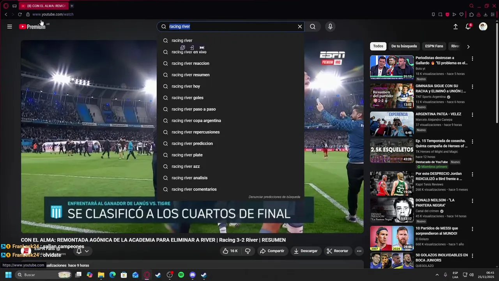Go to YouTube Premium home logo
The height and width of the screenshot is (281, 499).
point(32,27)
